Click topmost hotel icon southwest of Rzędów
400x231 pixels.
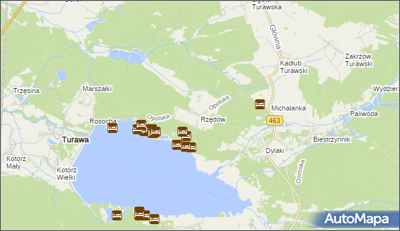[x=182, y=132]
